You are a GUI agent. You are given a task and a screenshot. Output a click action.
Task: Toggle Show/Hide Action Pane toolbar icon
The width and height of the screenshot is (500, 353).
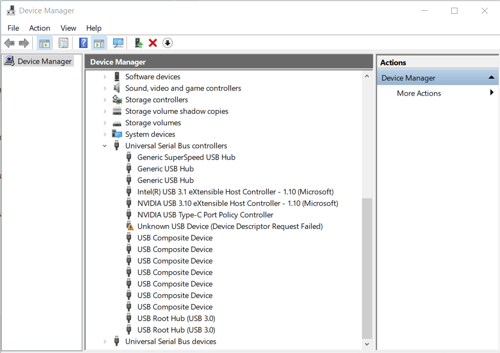click(99, 43)
